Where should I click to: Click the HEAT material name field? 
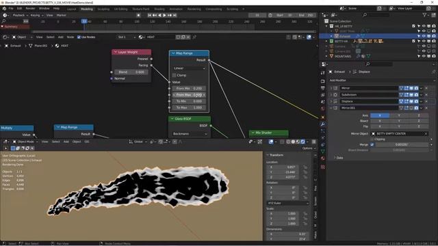click(160, 37)
